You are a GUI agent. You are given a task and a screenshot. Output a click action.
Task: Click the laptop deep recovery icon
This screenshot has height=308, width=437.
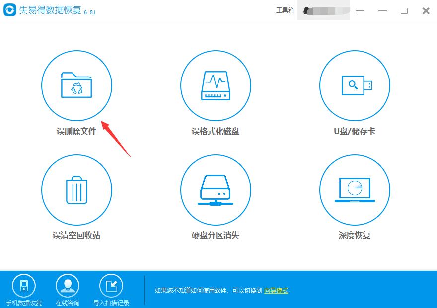(x=355, y=190)
